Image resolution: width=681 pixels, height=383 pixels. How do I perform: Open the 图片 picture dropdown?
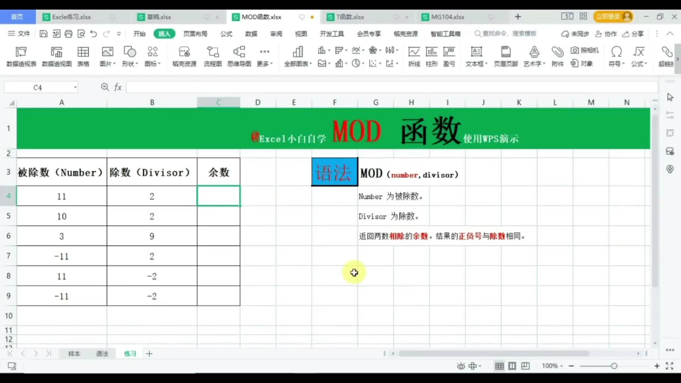coord(107,56)
